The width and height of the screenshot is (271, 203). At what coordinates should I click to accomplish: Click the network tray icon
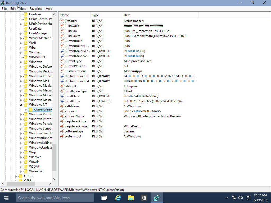pyautogui.click(x=234, y=198)
